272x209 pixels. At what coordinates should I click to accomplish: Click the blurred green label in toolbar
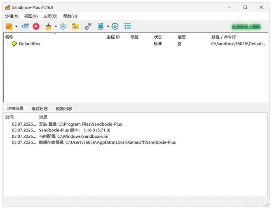[246, 27]
